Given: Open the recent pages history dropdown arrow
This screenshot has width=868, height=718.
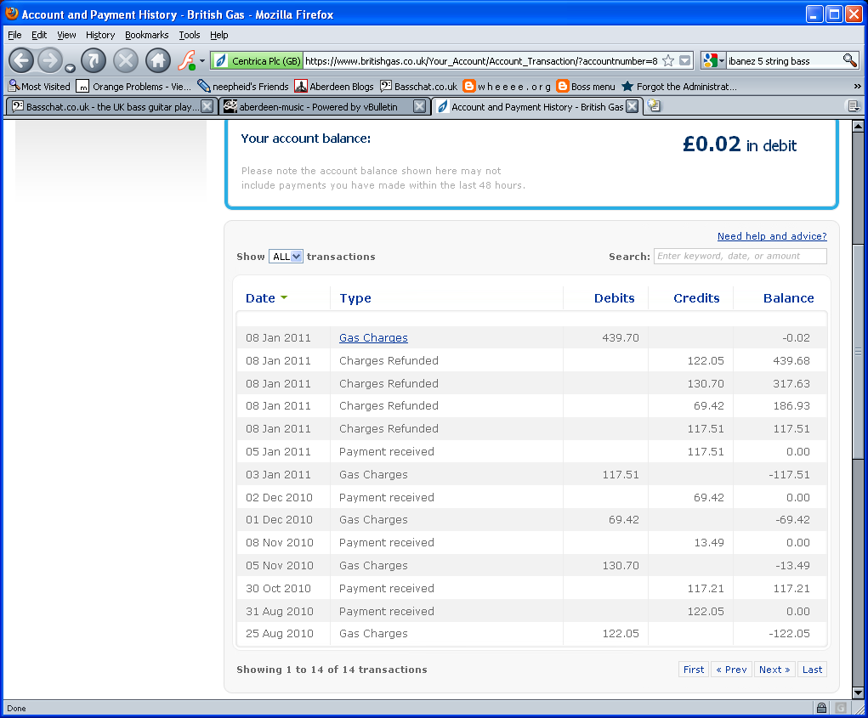Looking at the screenshot, I should click(x=70, y=68).
